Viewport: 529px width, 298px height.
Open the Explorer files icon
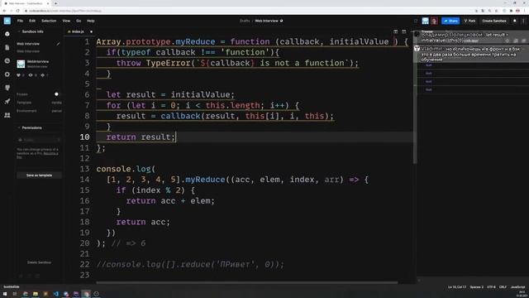click(x=7, y=47)
